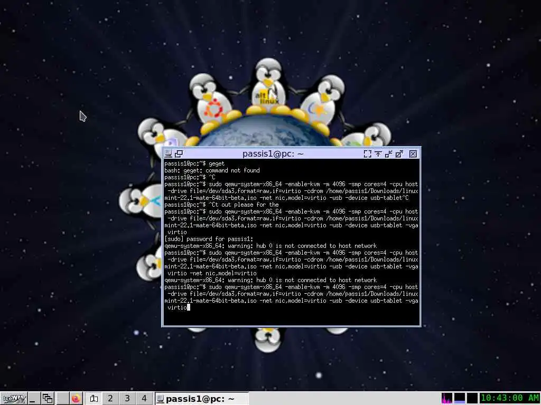This screenshot has height=405, width=541.
Task: Click the network monitor applet
Action: (472, 399)
